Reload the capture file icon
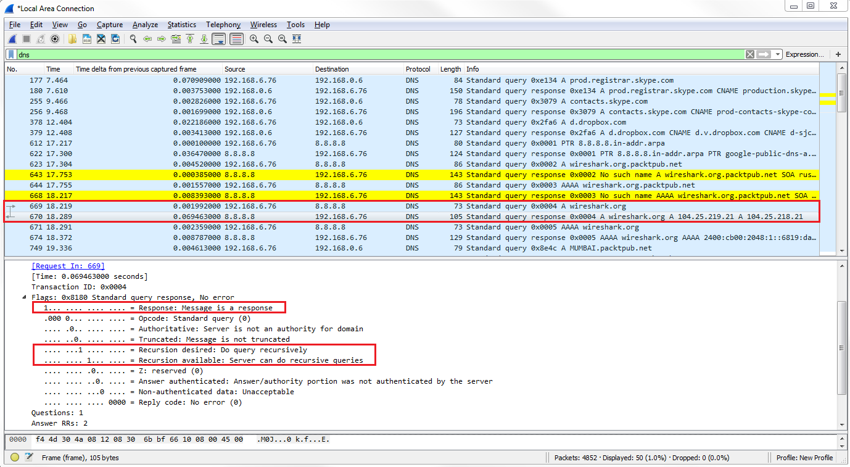The height and width of the screenshot is (467, 850). (x=115, y=39)
